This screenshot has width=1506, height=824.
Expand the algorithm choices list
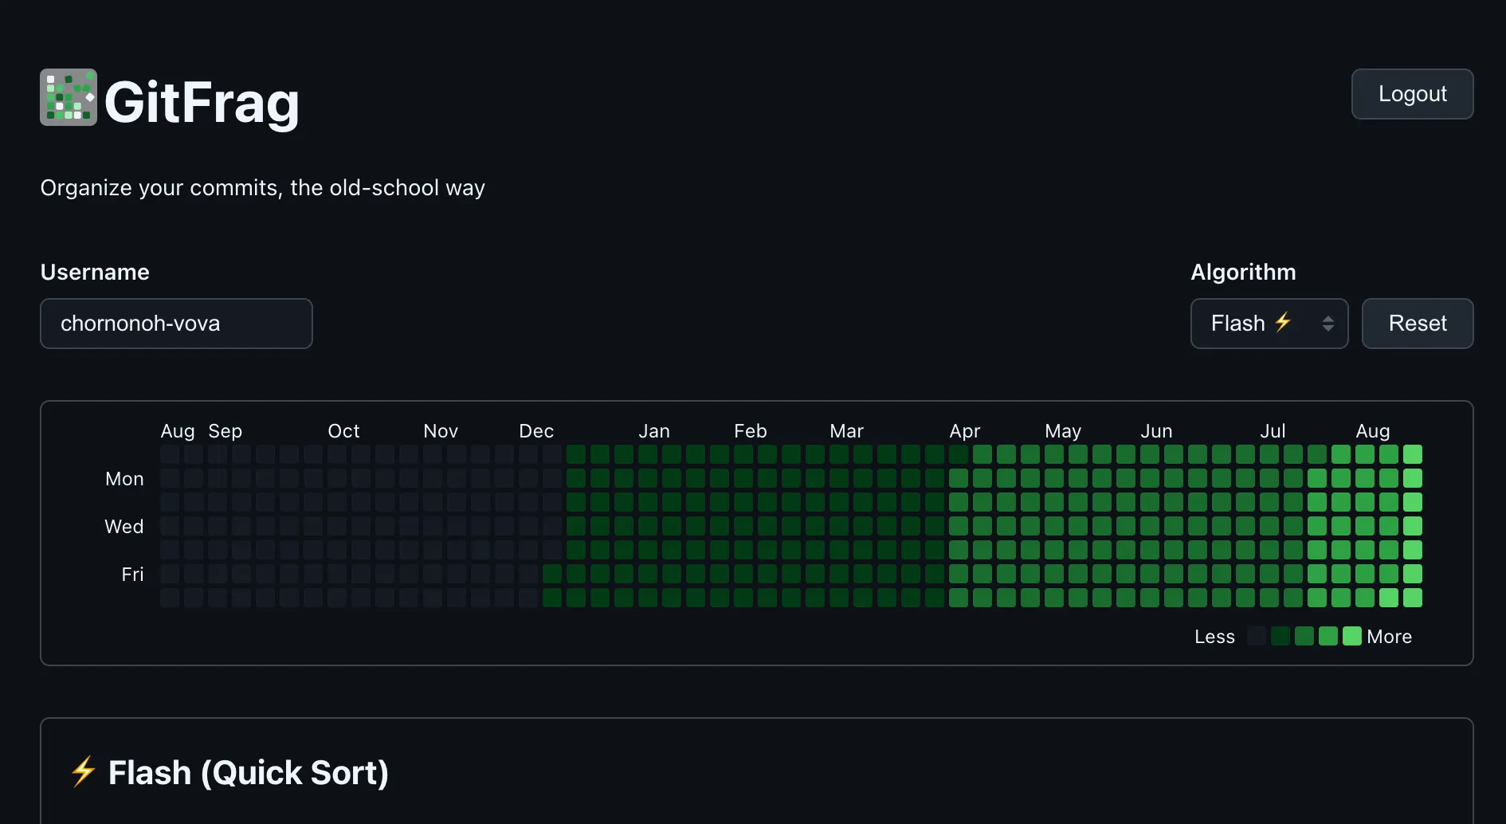click(1269, 324)
